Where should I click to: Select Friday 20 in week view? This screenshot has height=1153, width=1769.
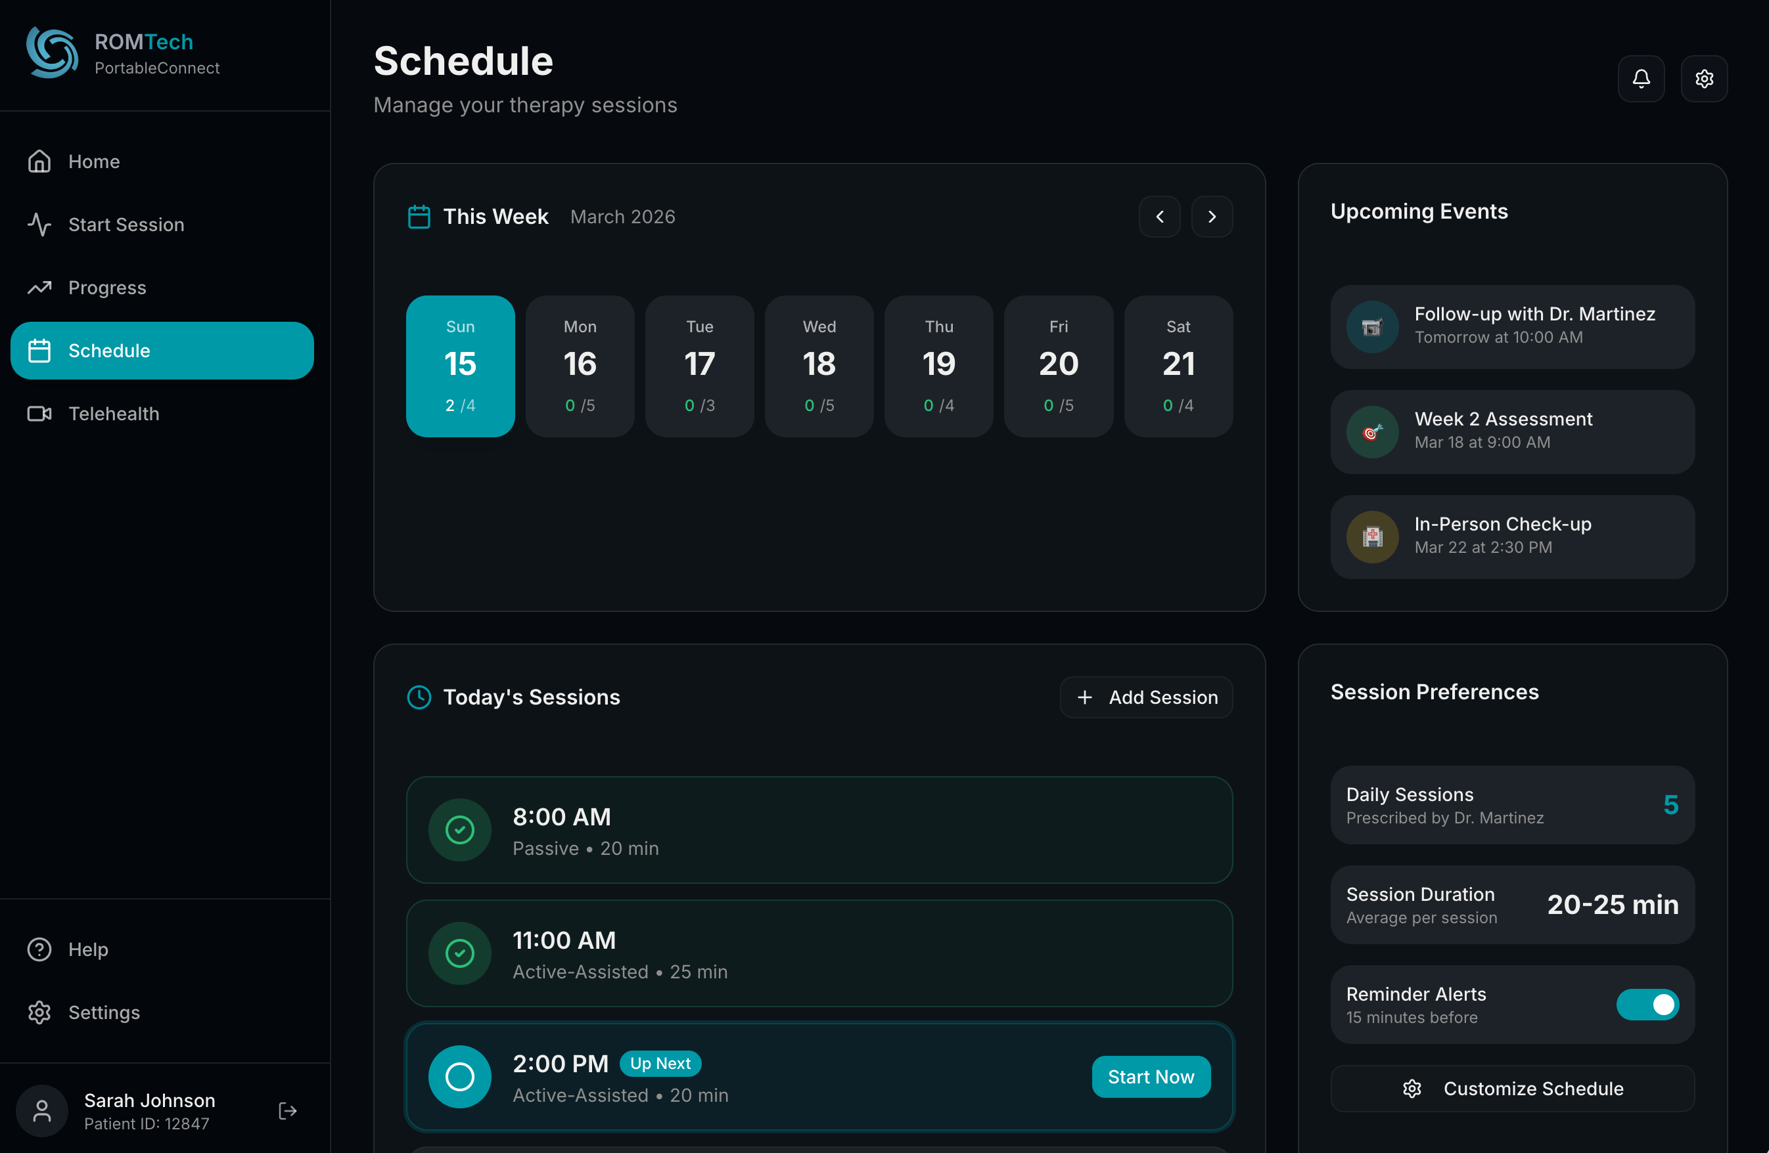pyautogui.click(x=1059, y=366)
